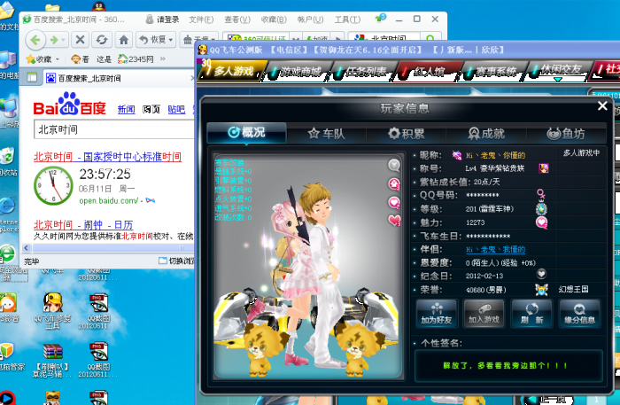
Task: Click the browser skin notification icon
Action: (x=380, y=19)
